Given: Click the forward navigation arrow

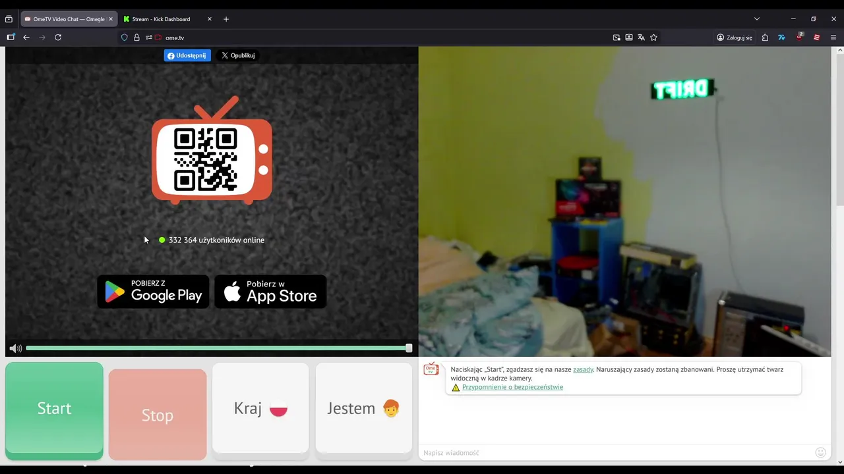Looking at the screenshot, I should [x=42, y=38].
